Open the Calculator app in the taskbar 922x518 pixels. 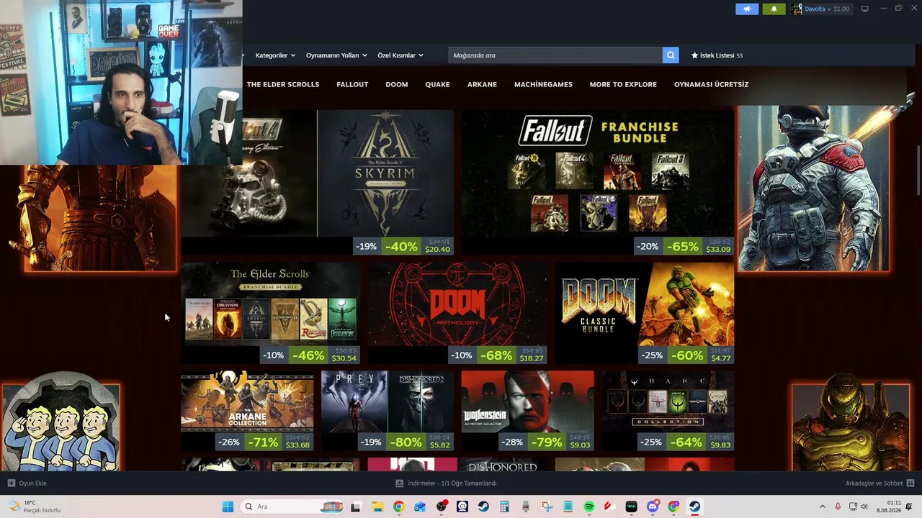tap(504, 506)
